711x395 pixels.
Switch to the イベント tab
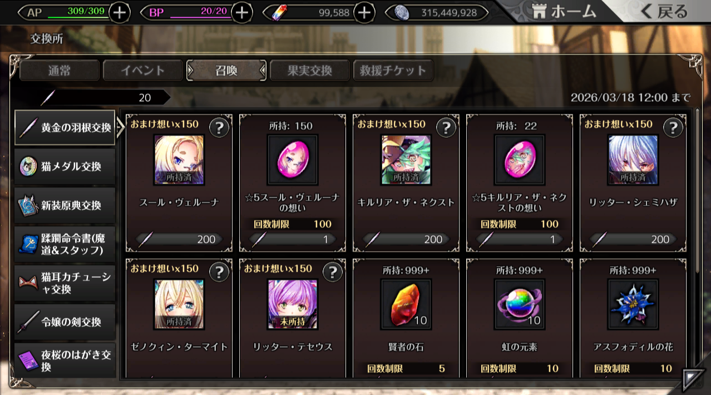point(143,71)
